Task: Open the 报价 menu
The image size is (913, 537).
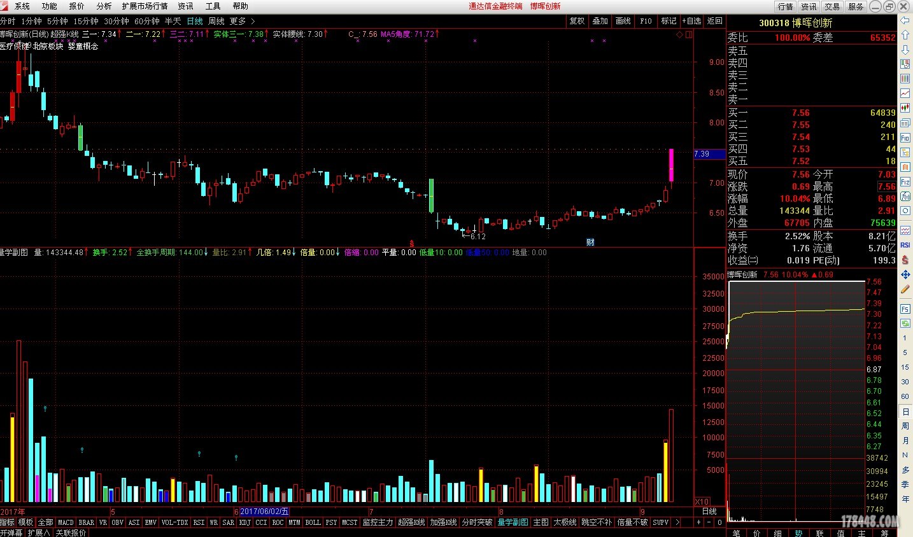Action: click(x=76, y=6)
